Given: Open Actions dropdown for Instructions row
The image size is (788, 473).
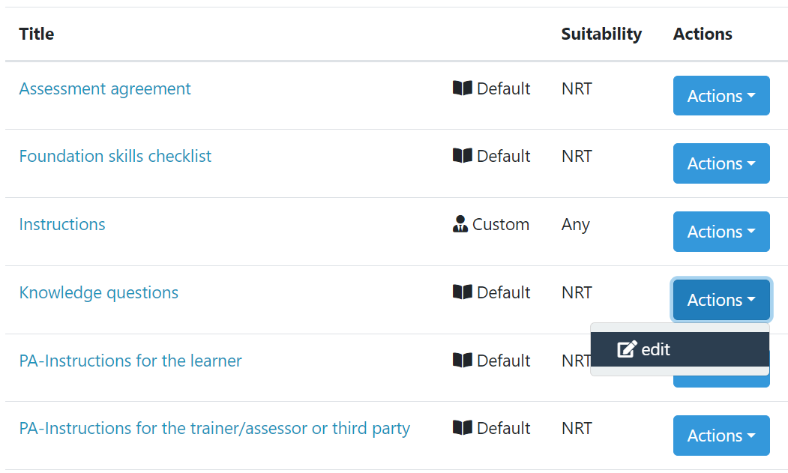Looking at the screenshot, I should 721,231.
